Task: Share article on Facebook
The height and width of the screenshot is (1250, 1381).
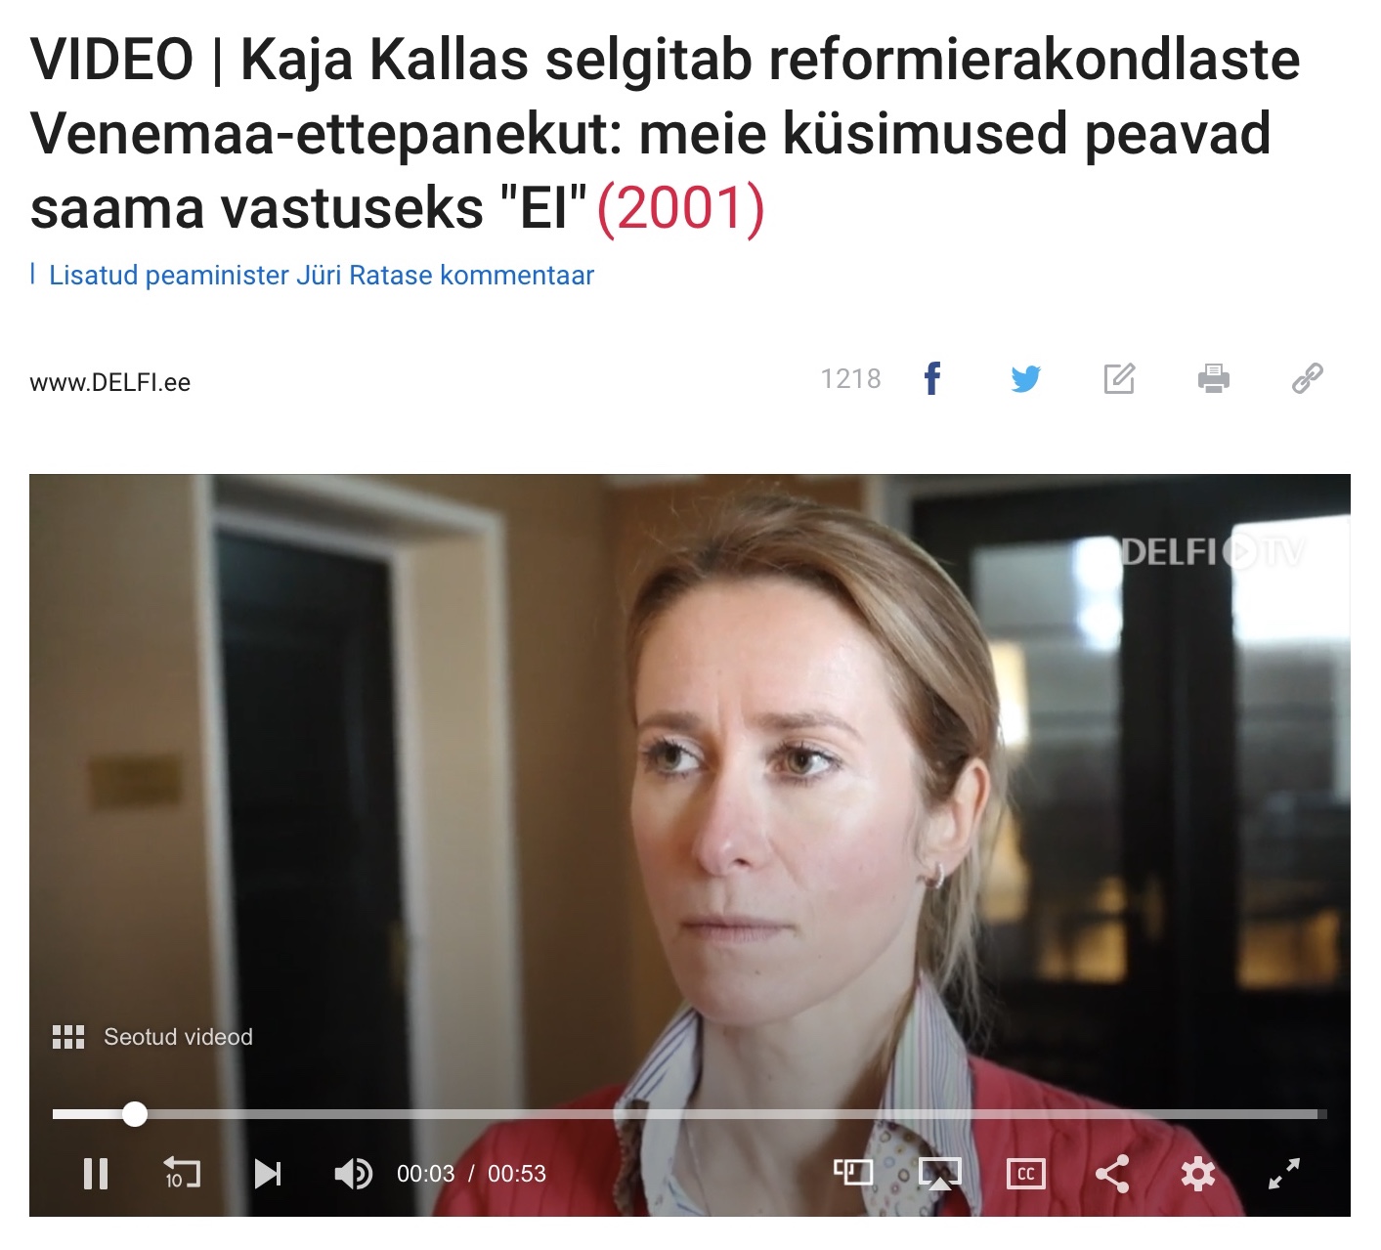Action: pyautogui.click(x=932, y=378)
